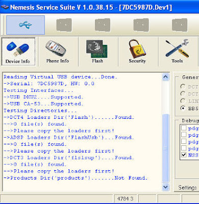Select the USB connection icon in top toolbar
The height and width of the screenshot is (204, 199).
point(26,25)
